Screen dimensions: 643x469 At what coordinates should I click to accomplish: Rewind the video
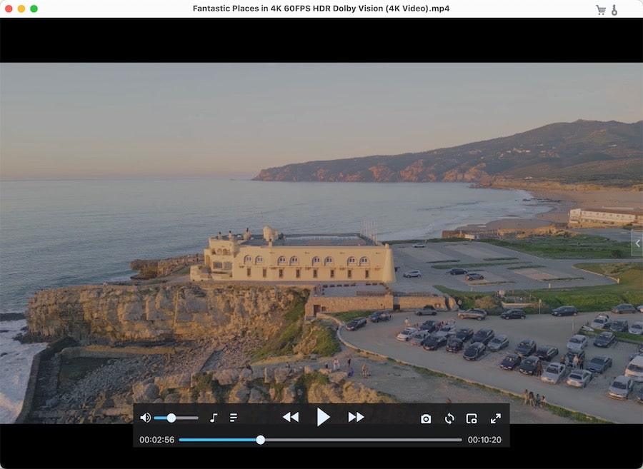290,418
